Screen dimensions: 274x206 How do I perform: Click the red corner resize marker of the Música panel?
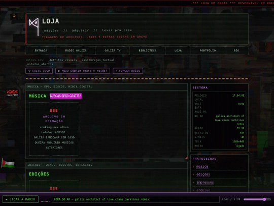tap(186, 158)
